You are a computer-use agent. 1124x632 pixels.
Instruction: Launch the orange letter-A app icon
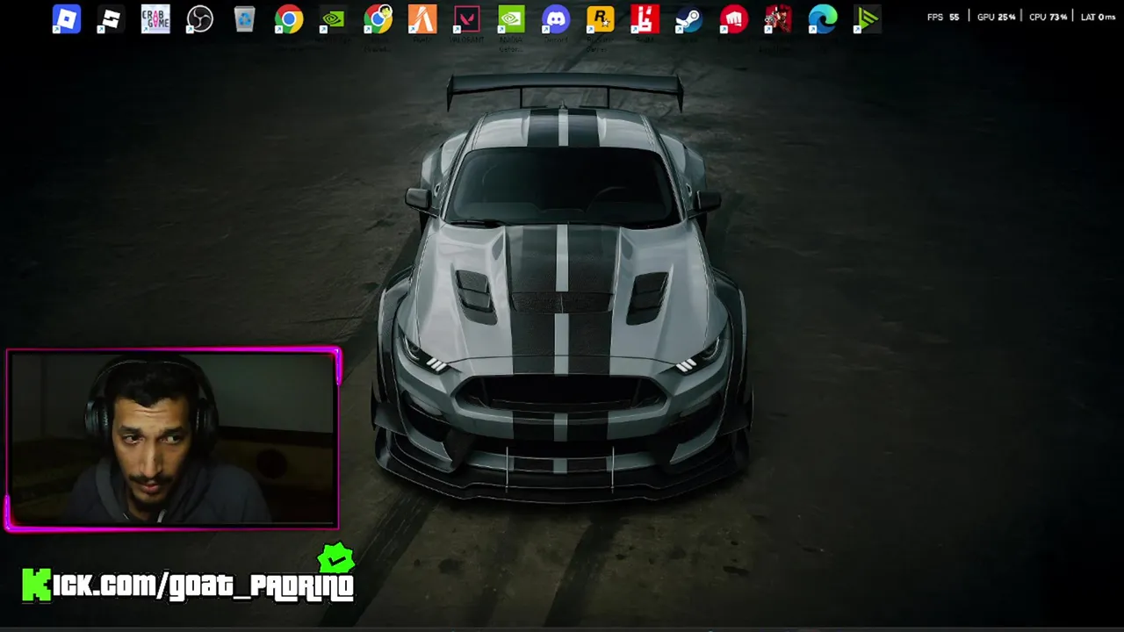(x=422, y=19)
